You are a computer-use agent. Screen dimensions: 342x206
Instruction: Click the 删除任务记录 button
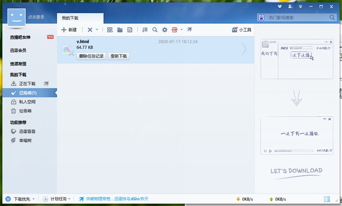[91, 56]
